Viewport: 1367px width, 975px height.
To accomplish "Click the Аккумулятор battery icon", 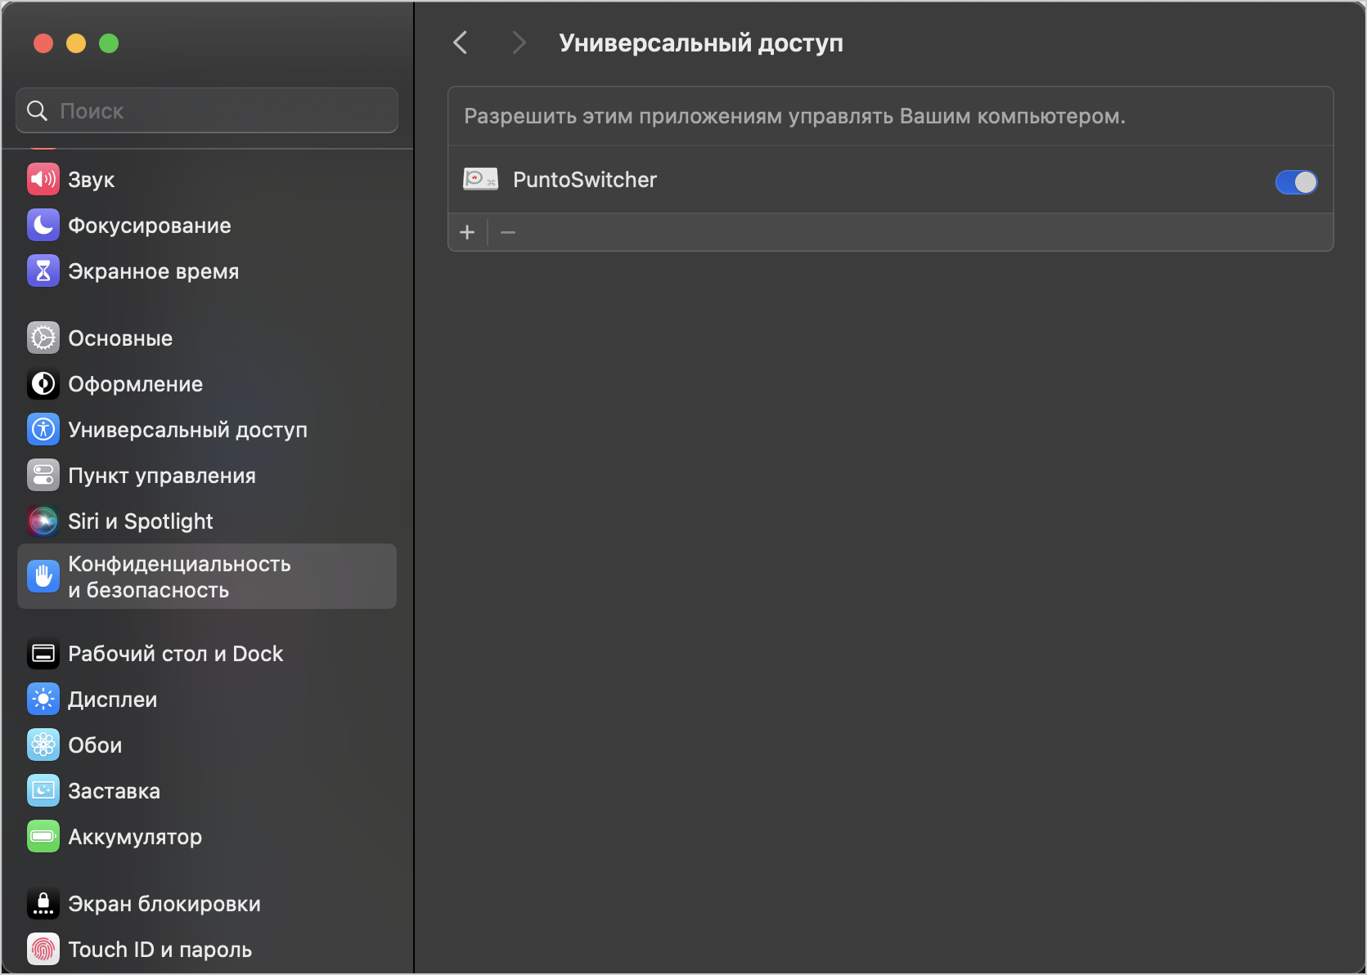I will (43, 836).
